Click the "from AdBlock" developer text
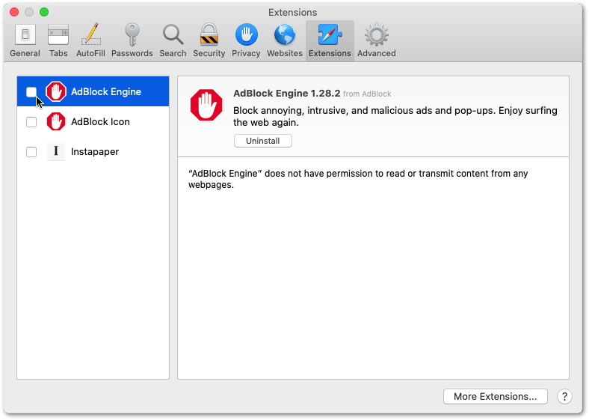The image size is (589, 420). point(367,94)
